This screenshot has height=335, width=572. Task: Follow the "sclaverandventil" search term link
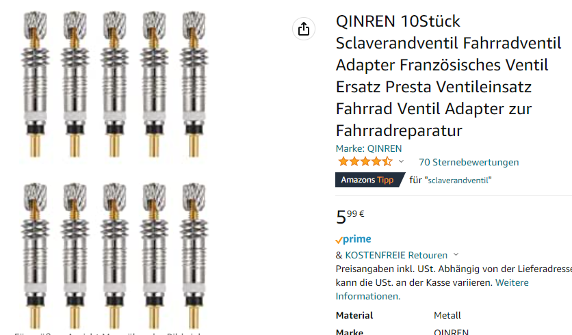460,180
